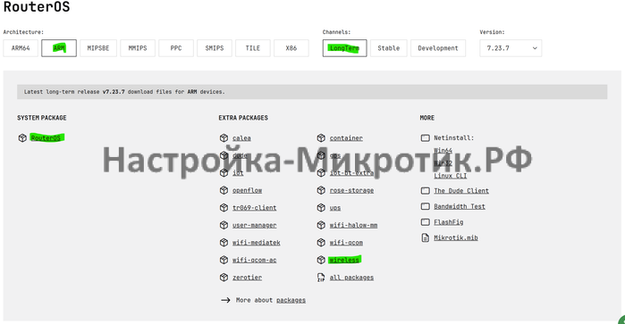Image resolution: width=625 pixels, height=324 pixels.
Task: Download the Mikrotik.mib file
Action: pyautogui.click(x=456, y=237)
